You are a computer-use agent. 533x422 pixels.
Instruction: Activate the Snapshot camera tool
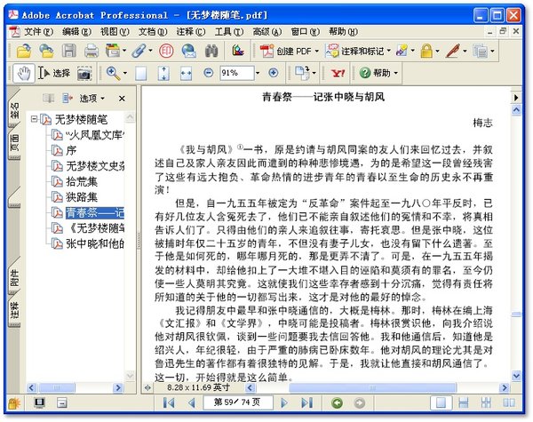point(84,73)
